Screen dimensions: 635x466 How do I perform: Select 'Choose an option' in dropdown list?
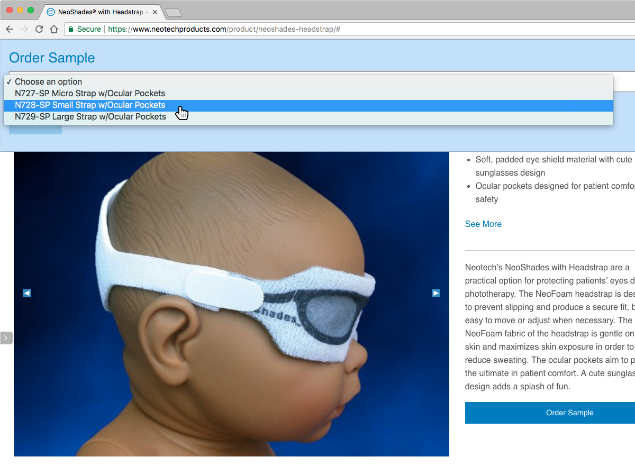[x=309, y=81]
